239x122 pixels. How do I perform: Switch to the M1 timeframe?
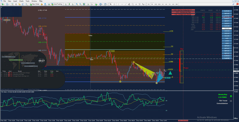149,4
